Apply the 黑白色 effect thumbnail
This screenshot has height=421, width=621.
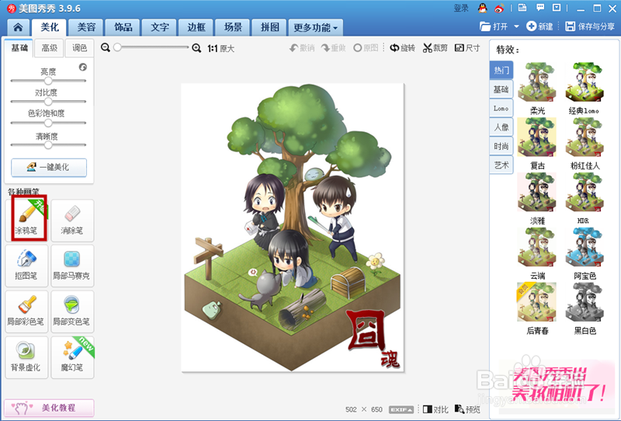coord(585,302)
